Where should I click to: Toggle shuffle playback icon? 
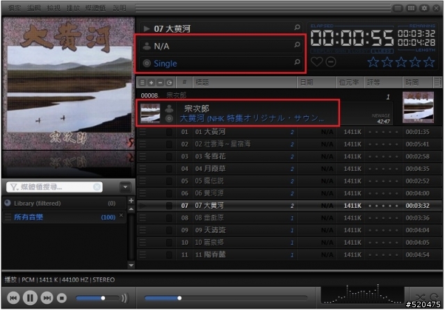click(420, 297)
